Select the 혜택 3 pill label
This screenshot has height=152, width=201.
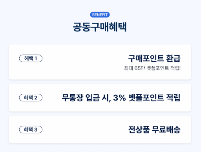coord(31,130)
